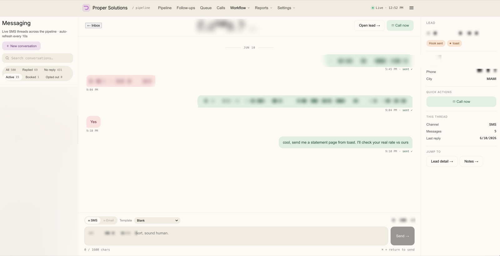500x256 pixels.
Task: Click the JUN 10 date separator
Action: tap(249, 48)
